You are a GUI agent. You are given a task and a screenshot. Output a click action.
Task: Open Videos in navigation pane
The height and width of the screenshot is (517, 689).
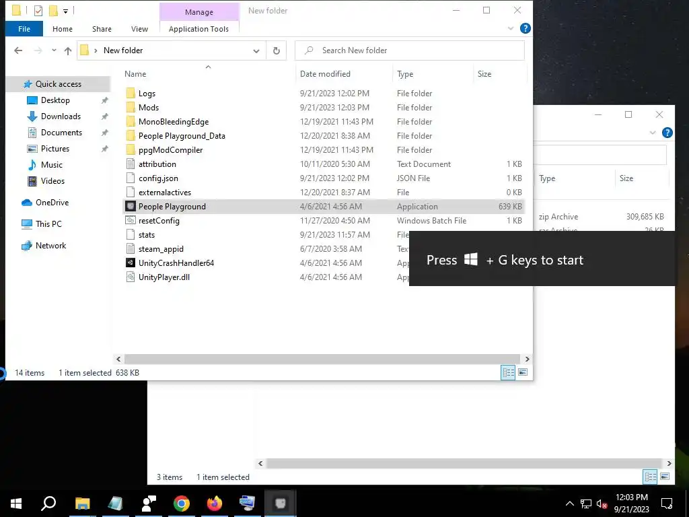point(52,180)
